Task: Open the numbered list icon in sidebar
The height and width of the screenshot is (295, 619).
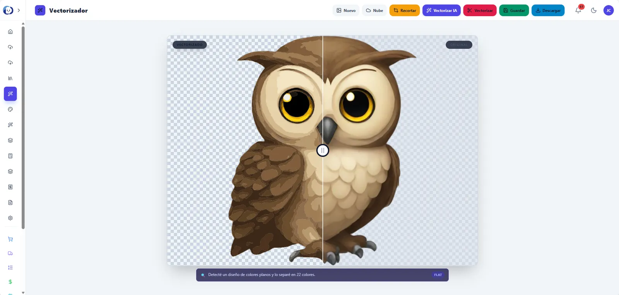Action: pos(10,268)
